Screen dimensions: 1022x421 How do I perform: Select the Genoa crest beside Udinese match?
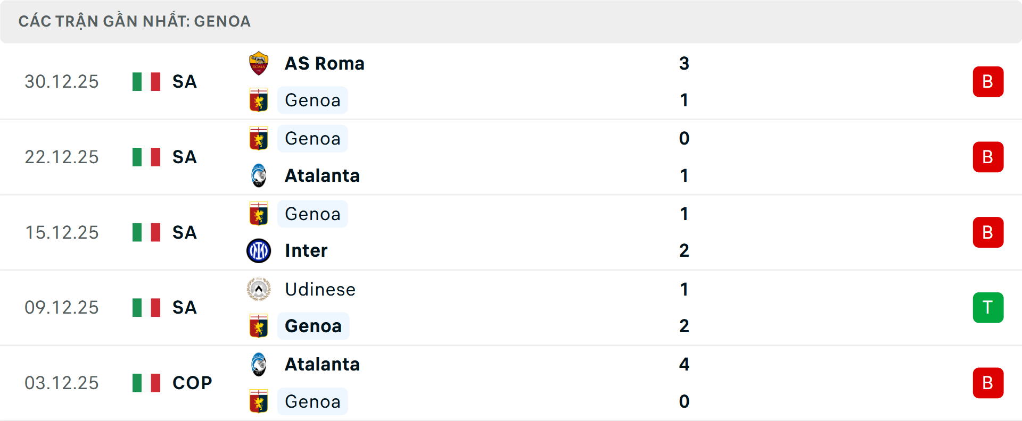click(259, 326)
